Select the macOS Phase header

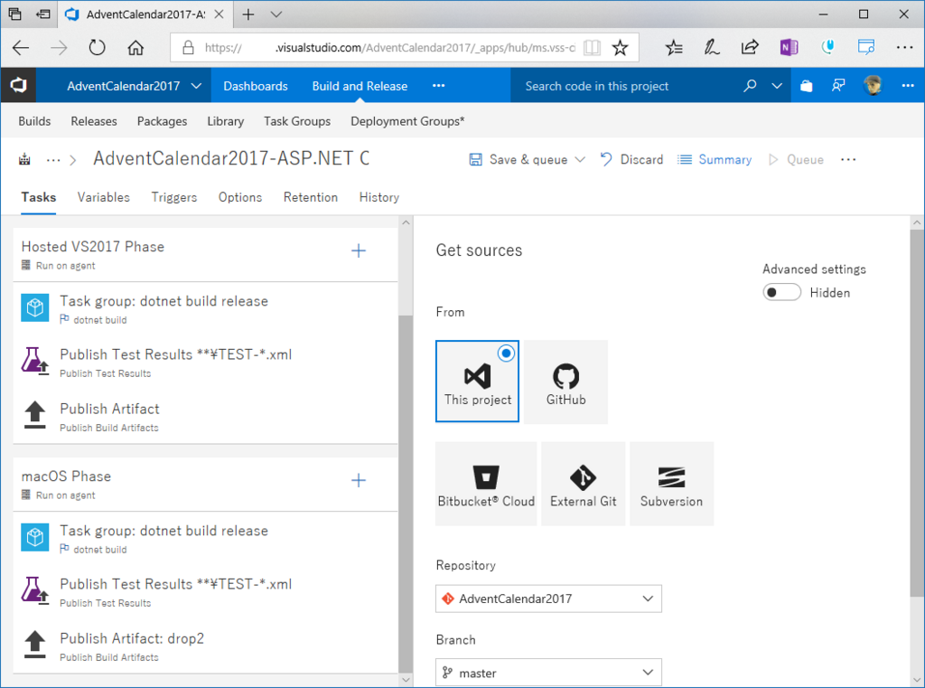(x=205, y=485)
